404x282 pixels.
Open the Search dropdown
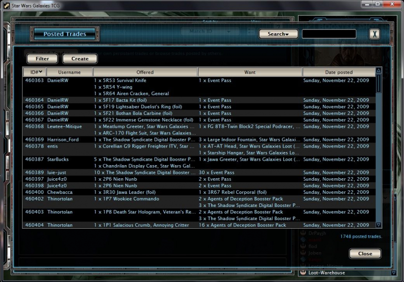(278, 34)
